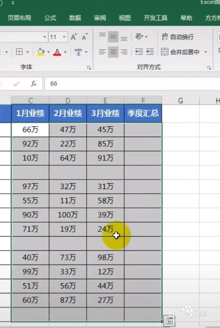The width and height of the screenshot is (220, 328).
Task: Open the Quick Analysis icon below table
Action: click(169, 320)
